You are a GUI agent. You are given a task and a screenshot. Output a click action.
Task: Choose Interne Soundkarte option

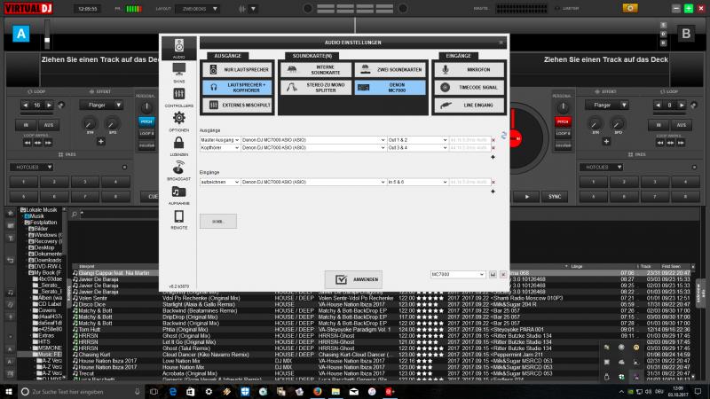[316, 70]
